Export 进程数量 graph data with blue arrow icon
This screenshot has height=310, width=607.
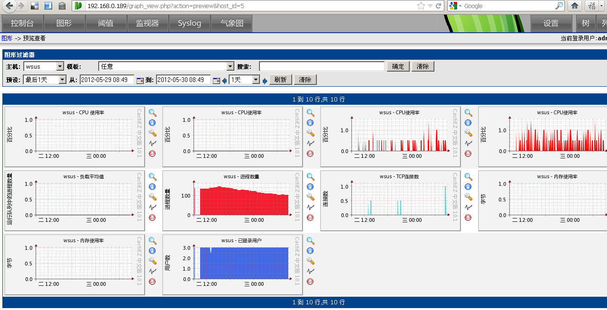click(x=310, y=187)
